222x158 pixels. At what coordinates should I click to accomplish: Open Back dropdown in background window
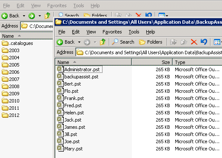(x=24, y=16)
